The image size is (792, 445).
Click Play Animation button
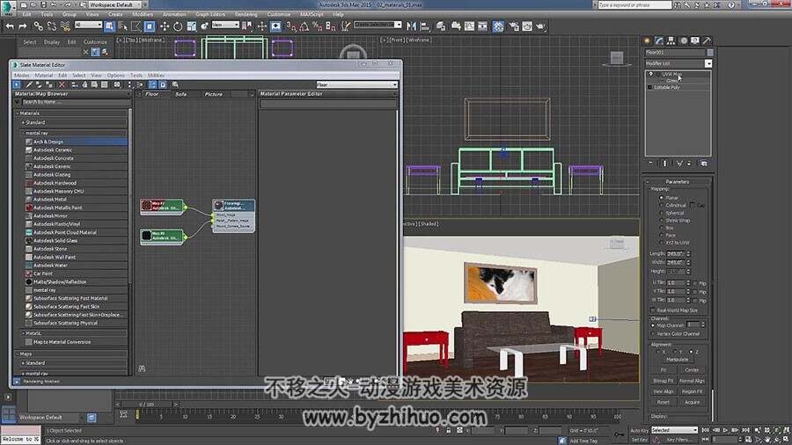(725, 430)
